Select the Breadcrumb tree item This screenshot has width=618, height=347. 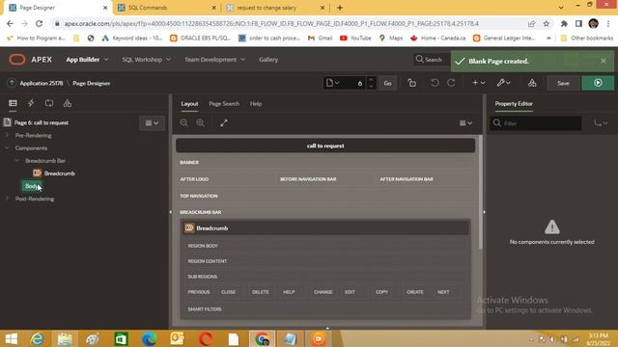[x=59, y=173]
